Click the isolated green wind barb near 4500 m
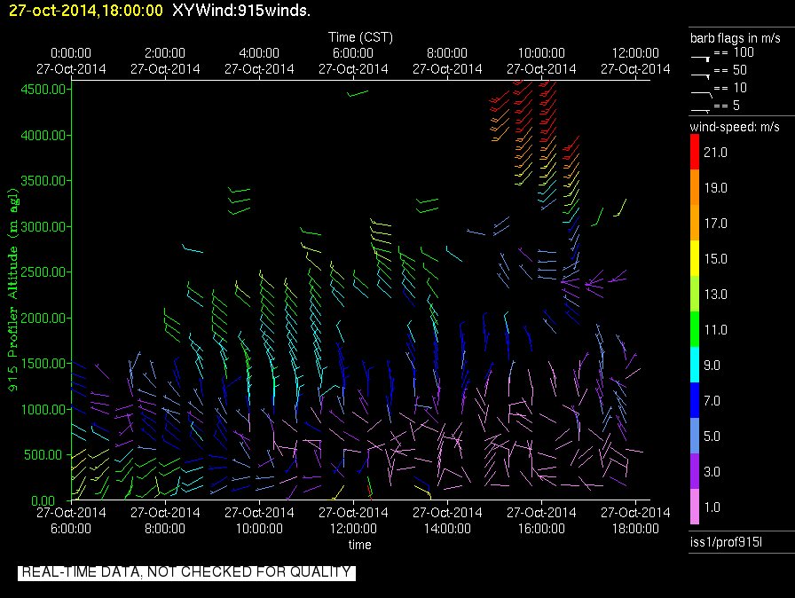The height and width of the screenshot is (598, 795). tap(358, 93)
